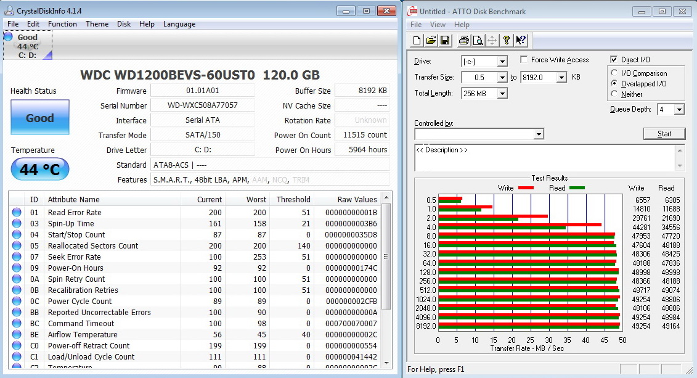Click the status orb for Command Timeout
The width and height of the screenshot is (697, 378).
tap(17, 323)
